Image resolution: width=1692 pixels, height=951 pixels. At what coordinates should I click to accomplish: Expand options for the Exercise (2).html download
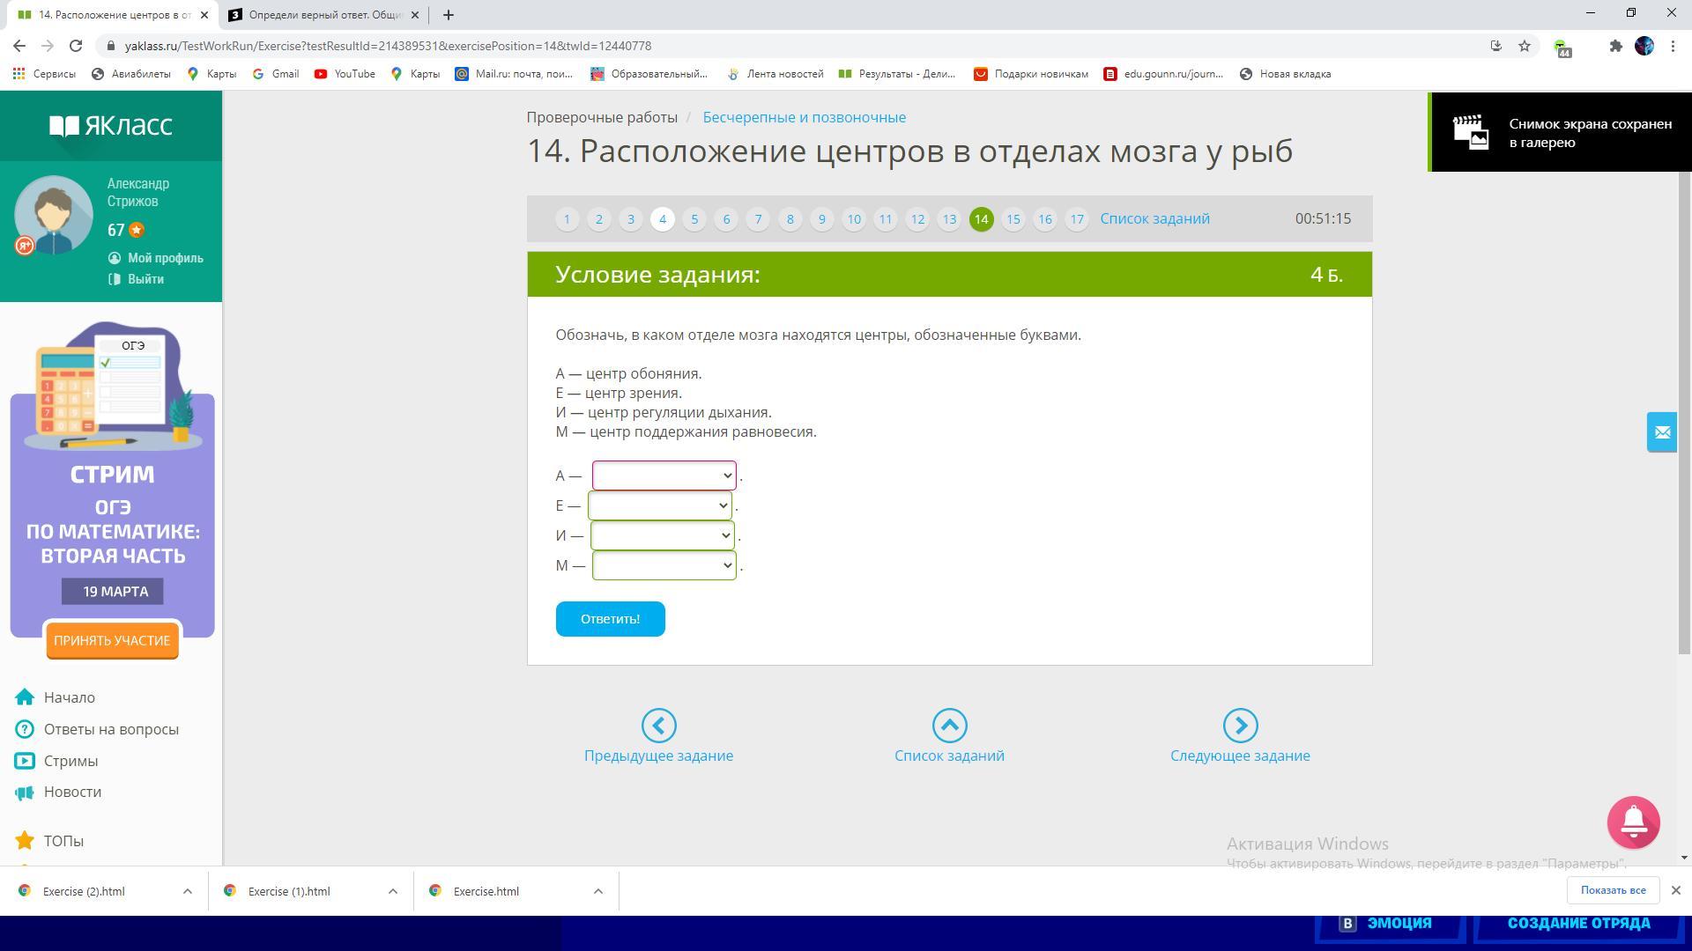point(187,891)
